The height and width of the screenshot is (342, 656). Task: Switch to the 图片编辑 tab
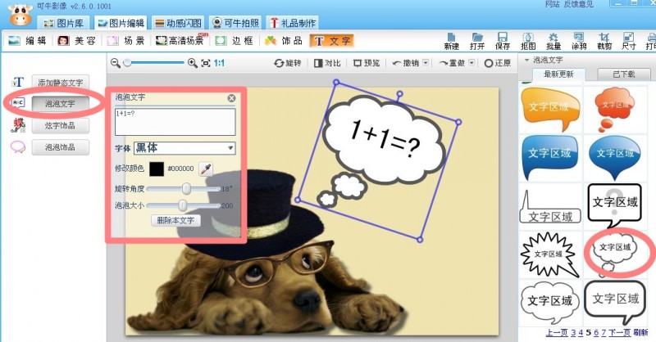pos(121,23)
